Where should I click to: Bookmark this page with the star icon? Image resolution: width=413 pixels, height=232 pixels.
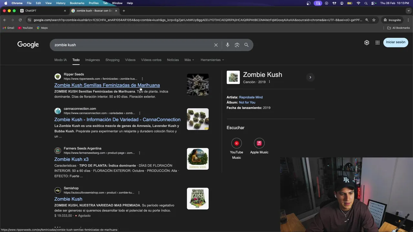tap(374, 20)
